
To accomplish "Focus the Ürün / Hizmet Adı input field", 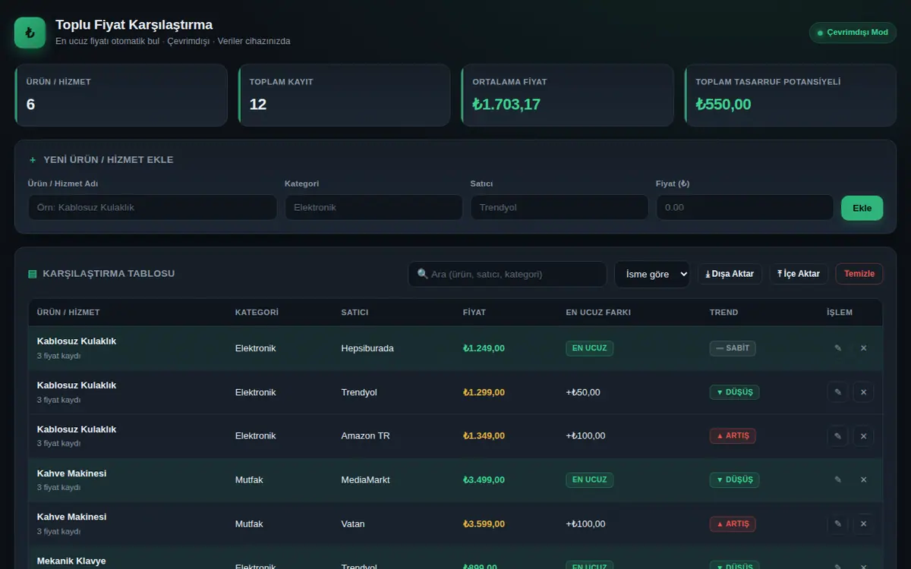I will click(x=153, y=208).
